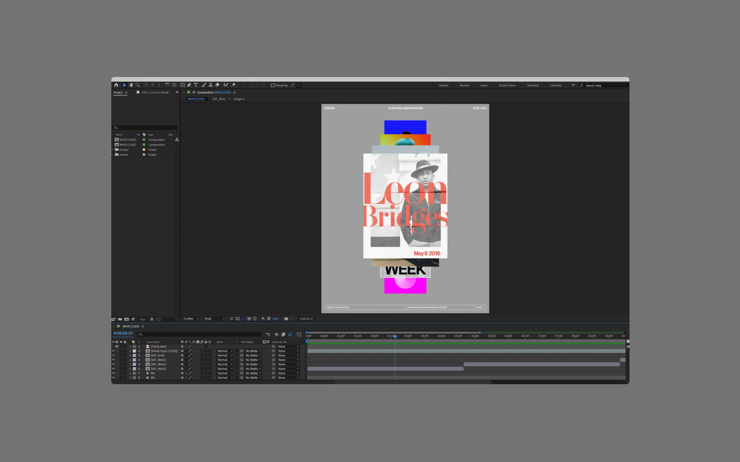Expand the Comps folder in Project panel
This screenshot has width=740, height=462.
(x=112, y=150)
